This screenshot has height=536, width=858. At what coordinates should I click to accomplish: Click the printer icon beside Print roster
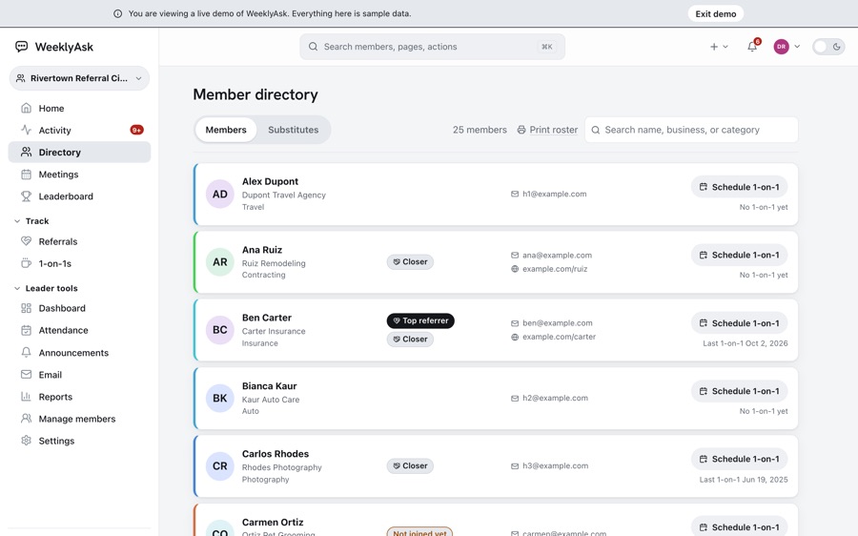tap(521, 130)
